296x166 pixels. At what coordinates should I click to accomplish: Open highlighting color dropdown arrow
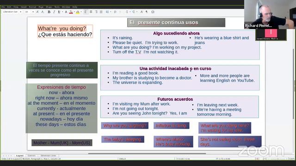pyautogui.click(x=81, y=12)
